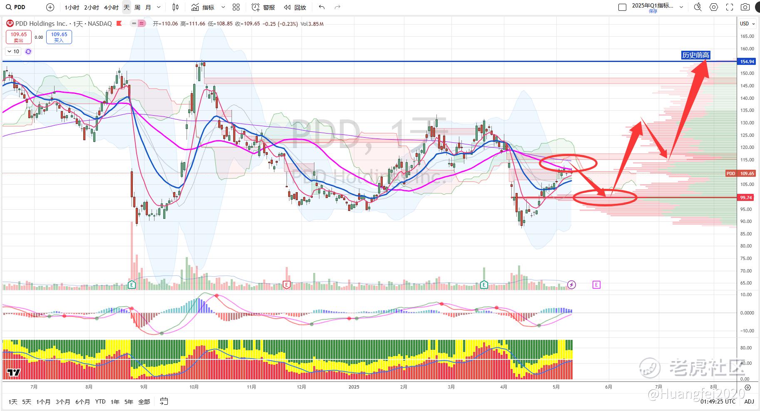
Task: Set date range to YTD
Action: click(100, 401)
